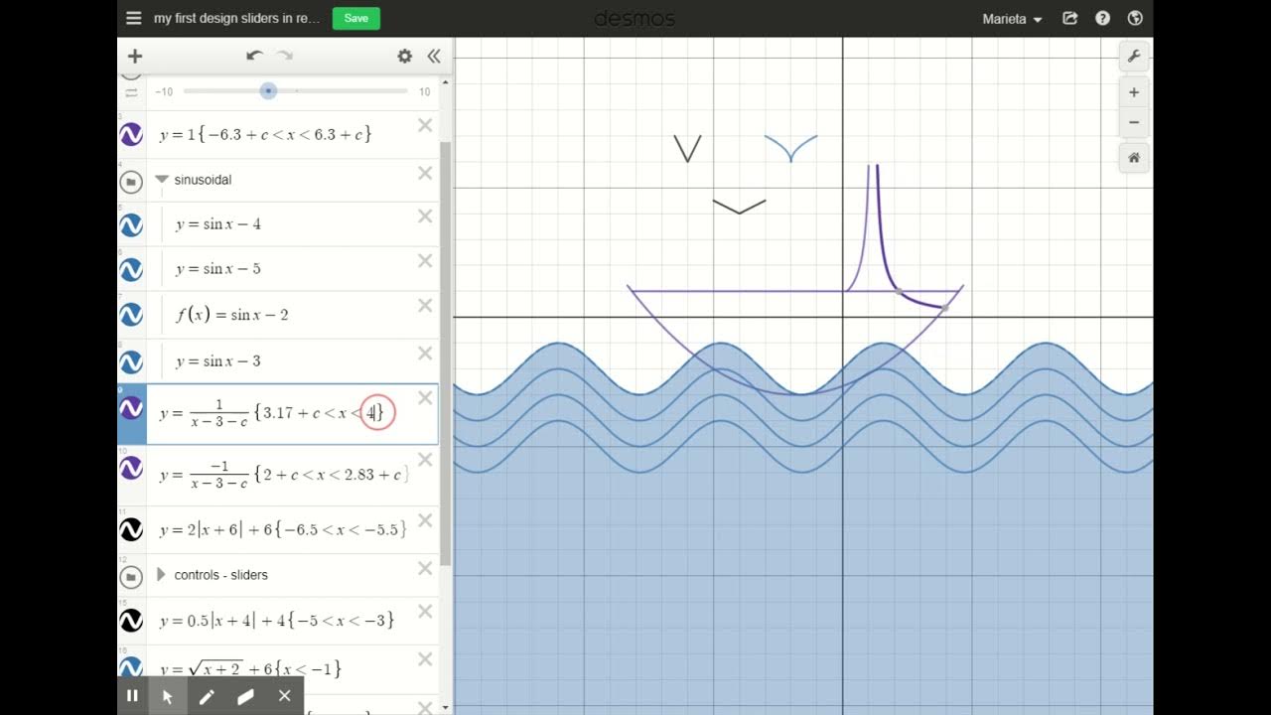This screenshot has height=715, width=1271.
Task: Select the eraser annotation tool
Action: (245, 696)
